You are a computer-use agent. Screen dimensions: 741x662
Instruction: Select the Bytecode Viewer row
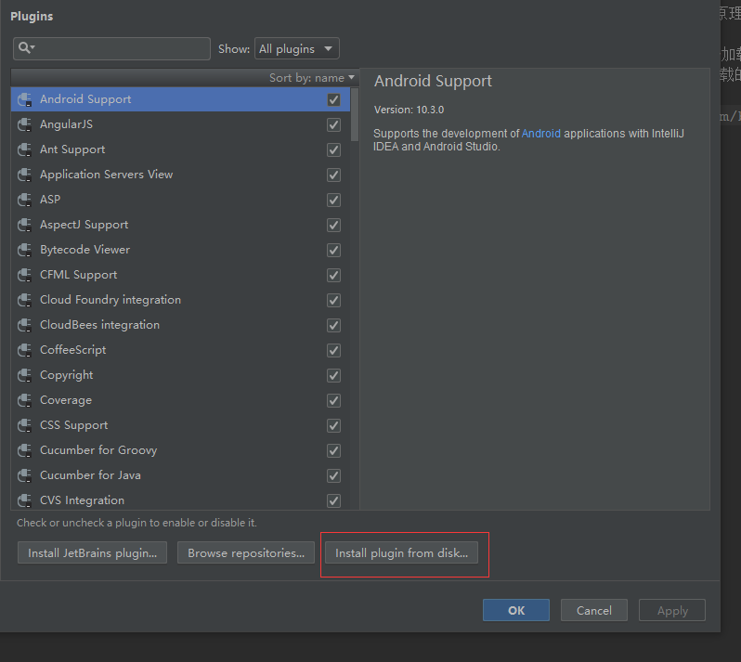click(180, 250)
